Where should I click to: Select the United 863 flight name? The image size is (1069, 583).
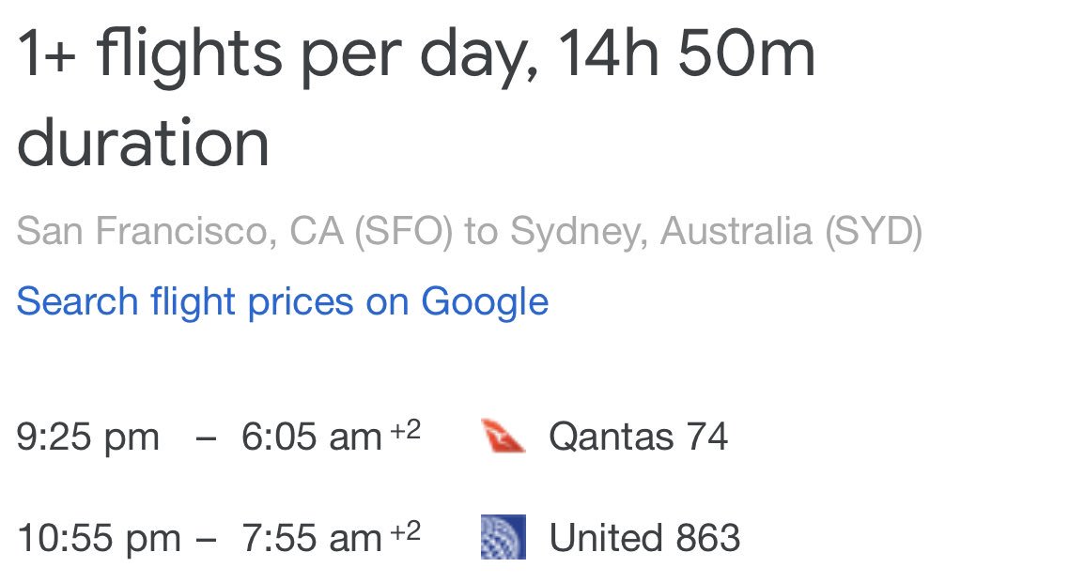coord(644,538)
